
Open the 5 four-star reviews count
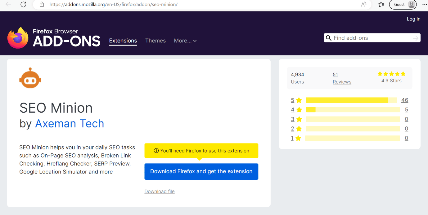[407, 110]
